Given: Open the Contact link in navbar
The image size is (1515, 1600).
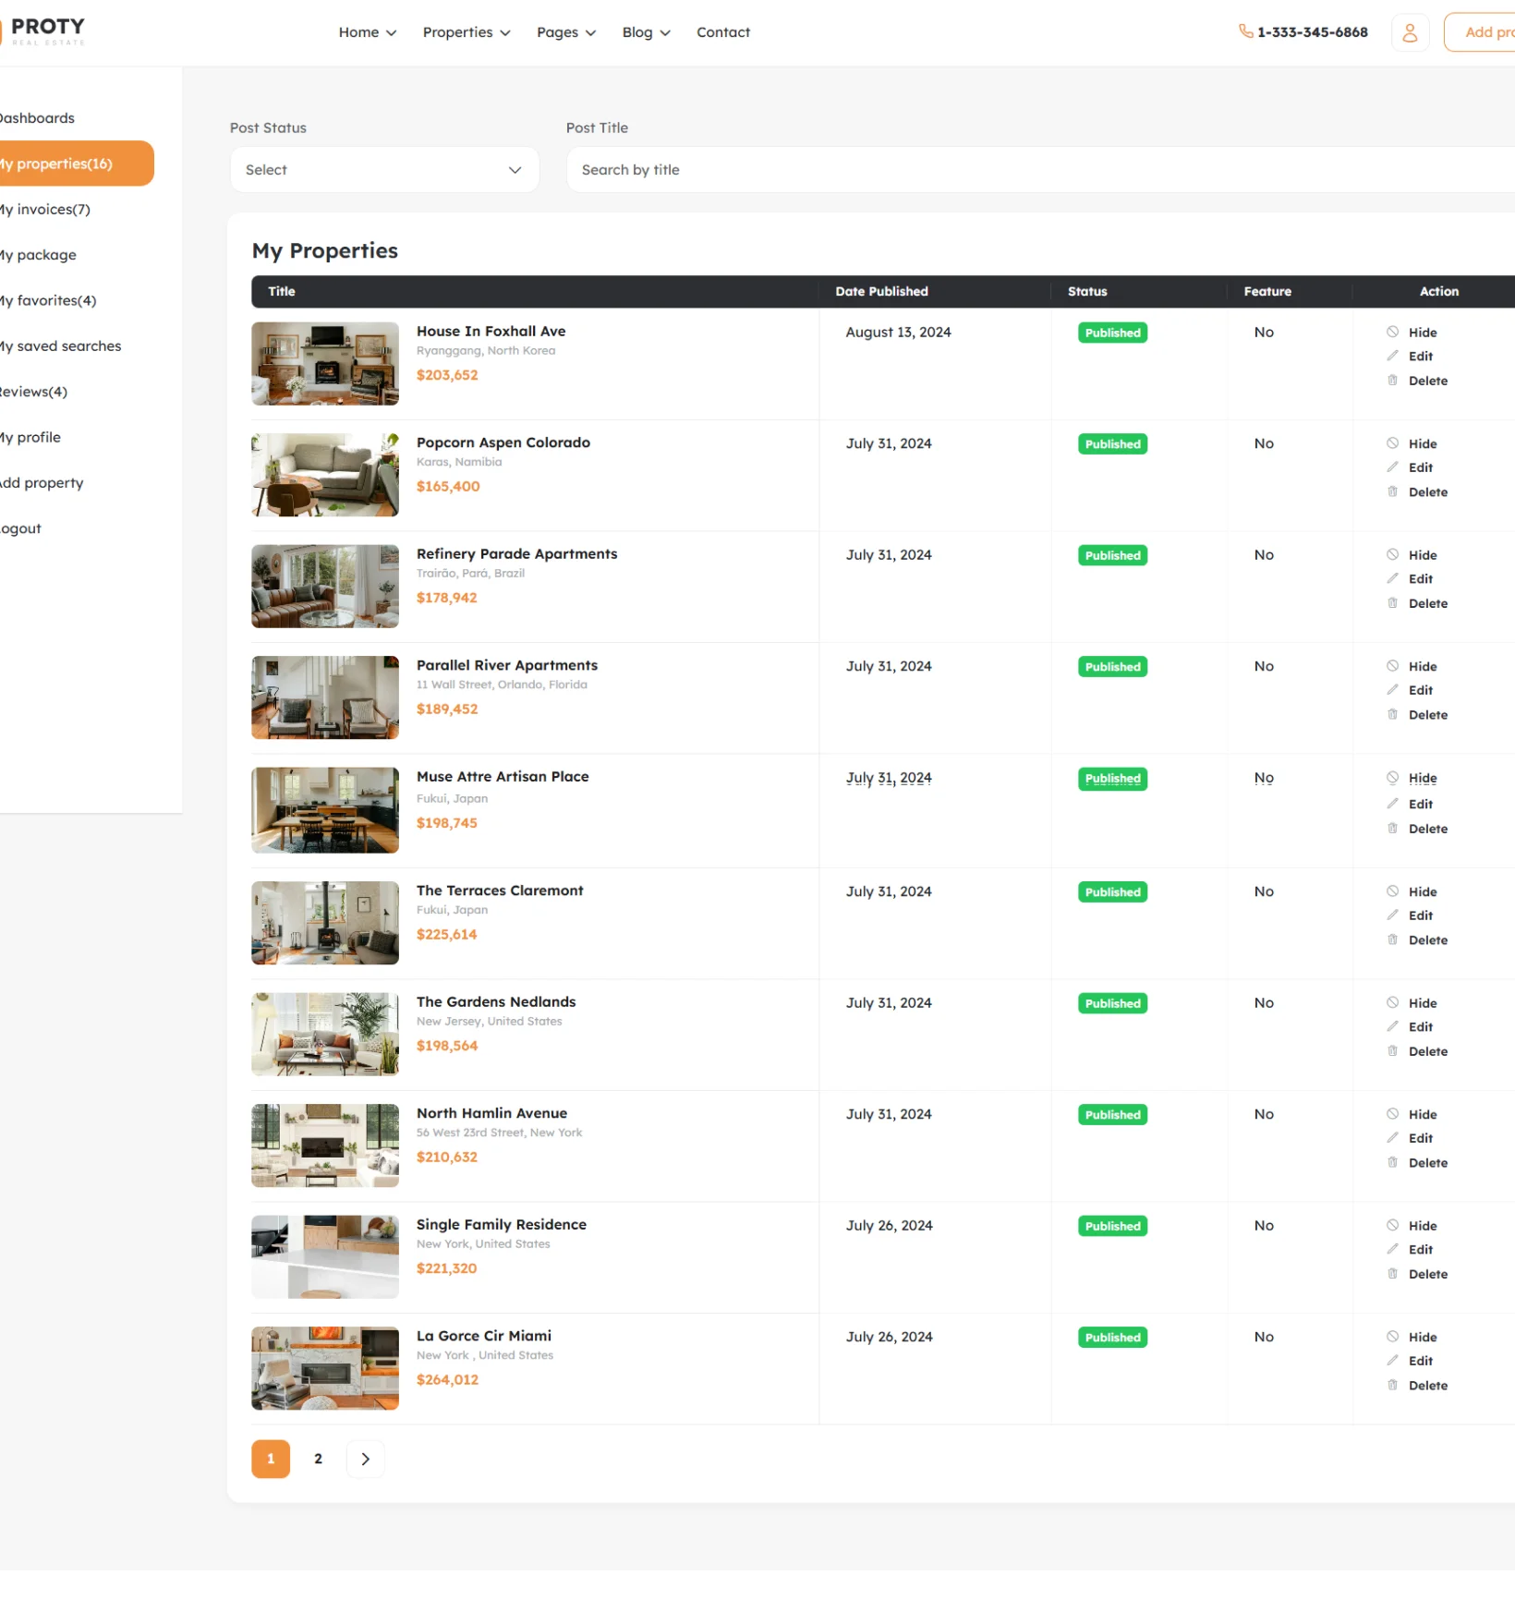Looking at the screenshot, I should [x=722, y=32].
